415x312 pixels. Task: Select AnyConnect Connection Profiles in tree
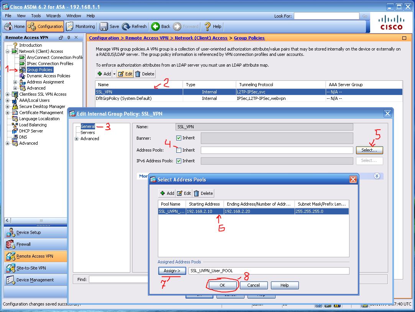pyautogui.click(x=55, y=57)
